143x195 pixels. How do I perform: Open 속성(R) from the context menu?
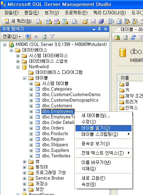[x=103, y=184]
